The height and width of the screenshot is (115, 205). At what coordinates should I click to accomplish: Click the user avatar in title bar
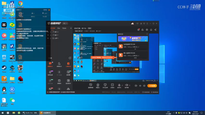pyautogui.click(x=132, y=23)
